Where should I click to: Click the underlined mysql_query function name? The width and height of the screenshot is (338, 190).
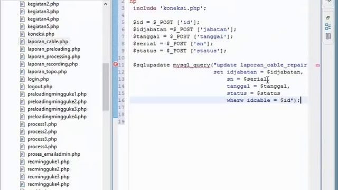pos(191,65)
